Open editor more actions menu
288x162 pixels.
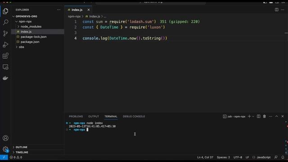tap(283, 10)
